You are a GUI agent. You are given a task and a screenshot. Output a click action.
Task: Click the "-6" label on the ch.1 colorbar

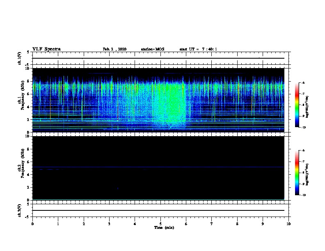coord(303,82)
